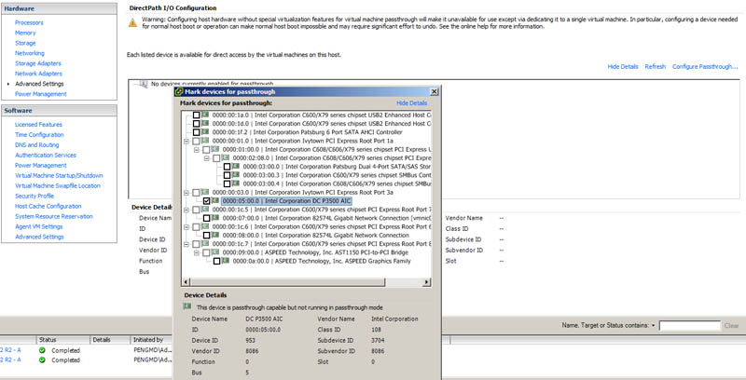Viewport: 746px width, 380px height.
Task: Click the Clear button beside filter field
Action: coord(731,326)
